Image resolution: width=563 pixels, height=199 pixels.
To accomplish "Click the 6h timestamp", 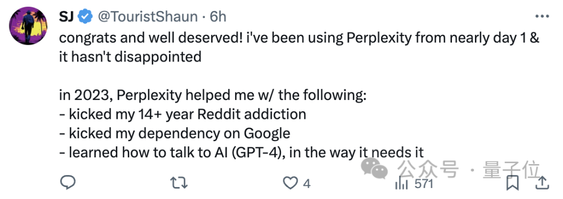I will point(218,17).
